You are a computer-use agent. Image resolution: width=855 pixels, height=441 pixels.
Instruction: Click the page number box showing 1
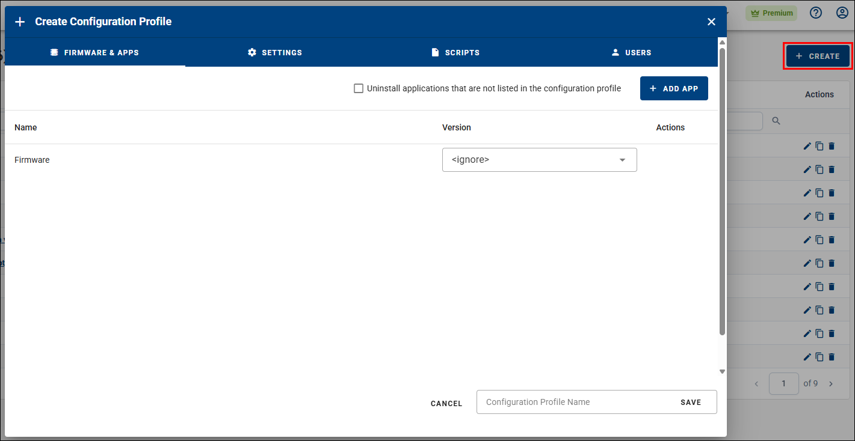[784, 383]
